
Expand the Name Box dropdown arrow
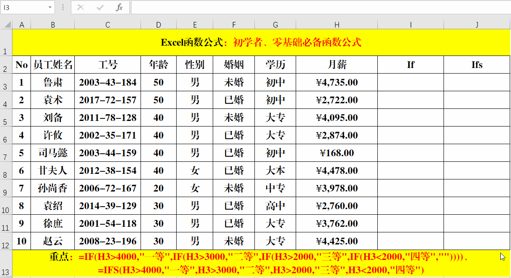50,7
